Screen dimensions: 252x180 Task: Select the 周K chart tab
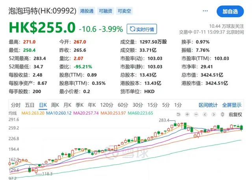pos(55,105)
